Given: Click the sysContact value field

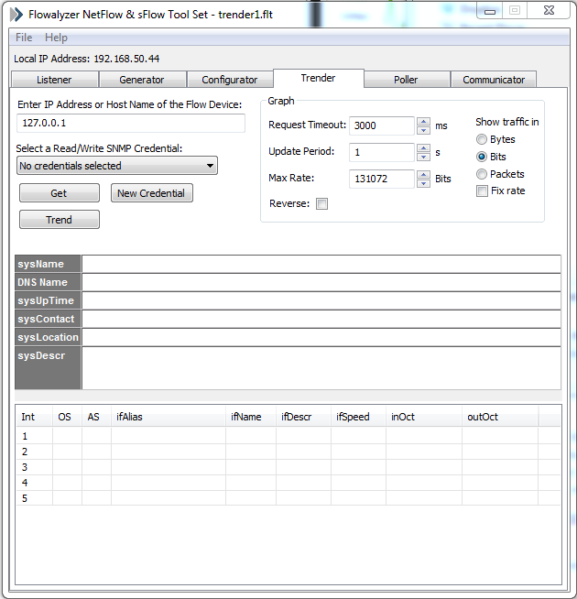Looking at the screenshot, I should point(321,319).
